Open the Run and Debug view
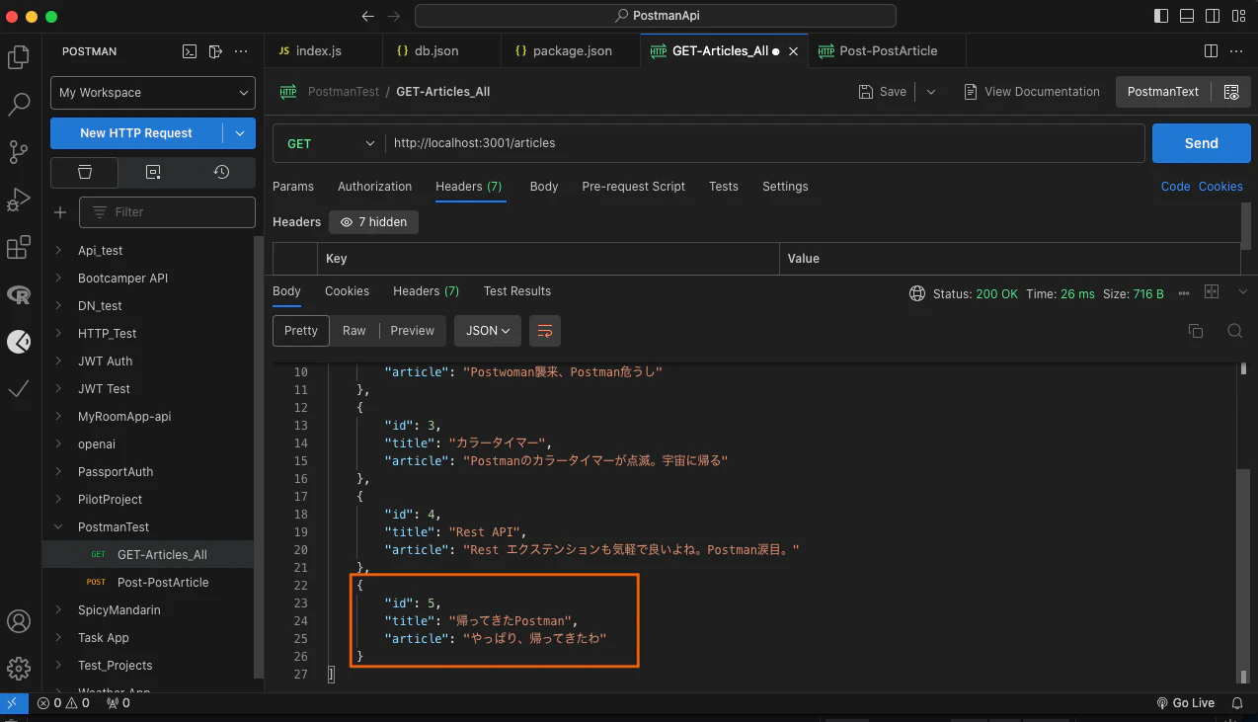The image size is (1258, 722). click(x=18, y=200)
